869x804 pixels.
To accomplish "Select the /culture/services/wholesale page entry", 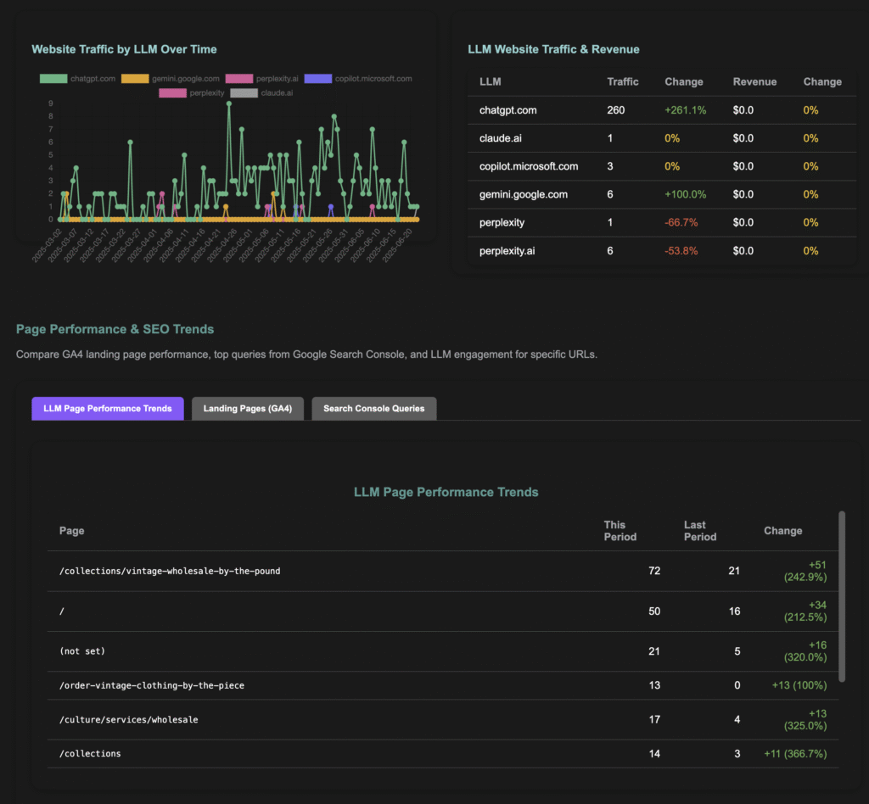I will 128,719.
